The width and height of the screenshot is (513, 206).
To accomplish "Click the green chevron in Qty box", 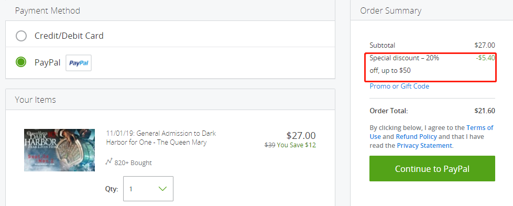I will point(162,189).
